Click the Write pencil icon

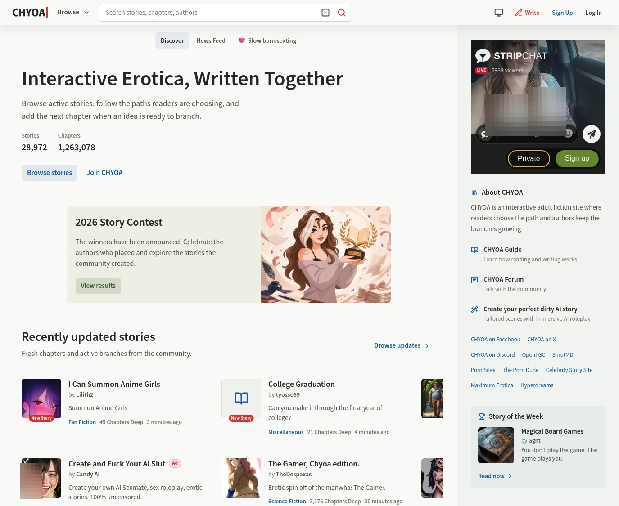tap(519, 13)
